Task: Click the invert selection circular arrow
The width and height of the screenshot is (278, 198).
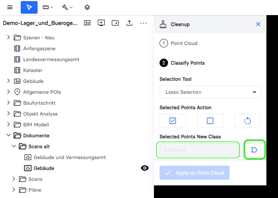Action: point(247,121)
